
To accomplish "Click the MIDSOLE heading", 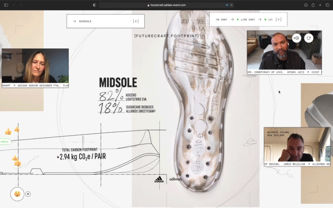I will (118, 83).
